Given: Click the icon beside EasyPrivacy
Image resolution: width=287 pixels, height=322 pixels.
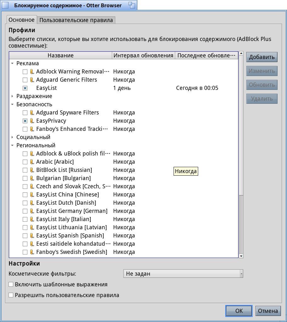Looking at the screenshot, I should coord(32,121).
